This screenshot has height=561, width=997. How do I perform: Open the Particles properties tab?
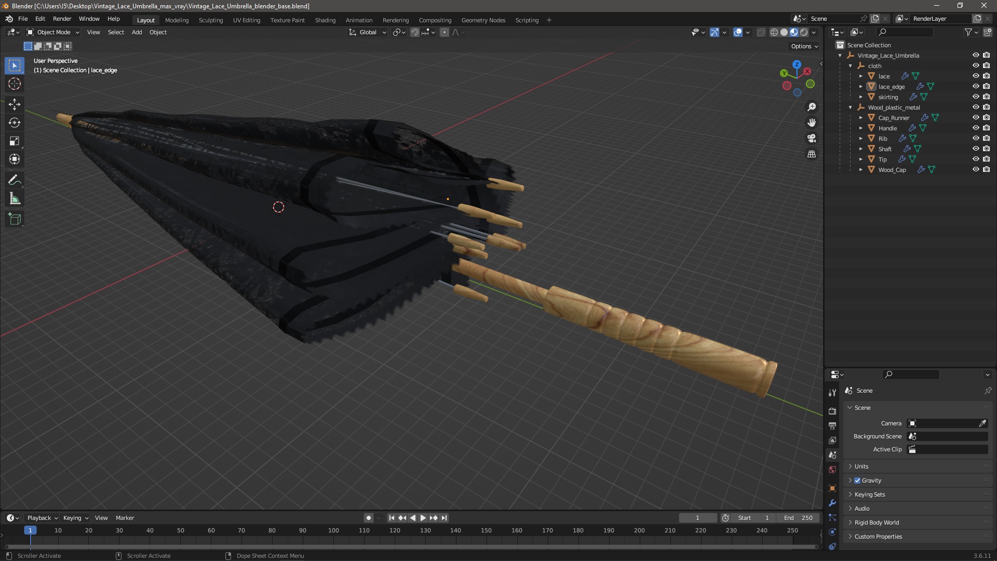[x=832, y=517]
